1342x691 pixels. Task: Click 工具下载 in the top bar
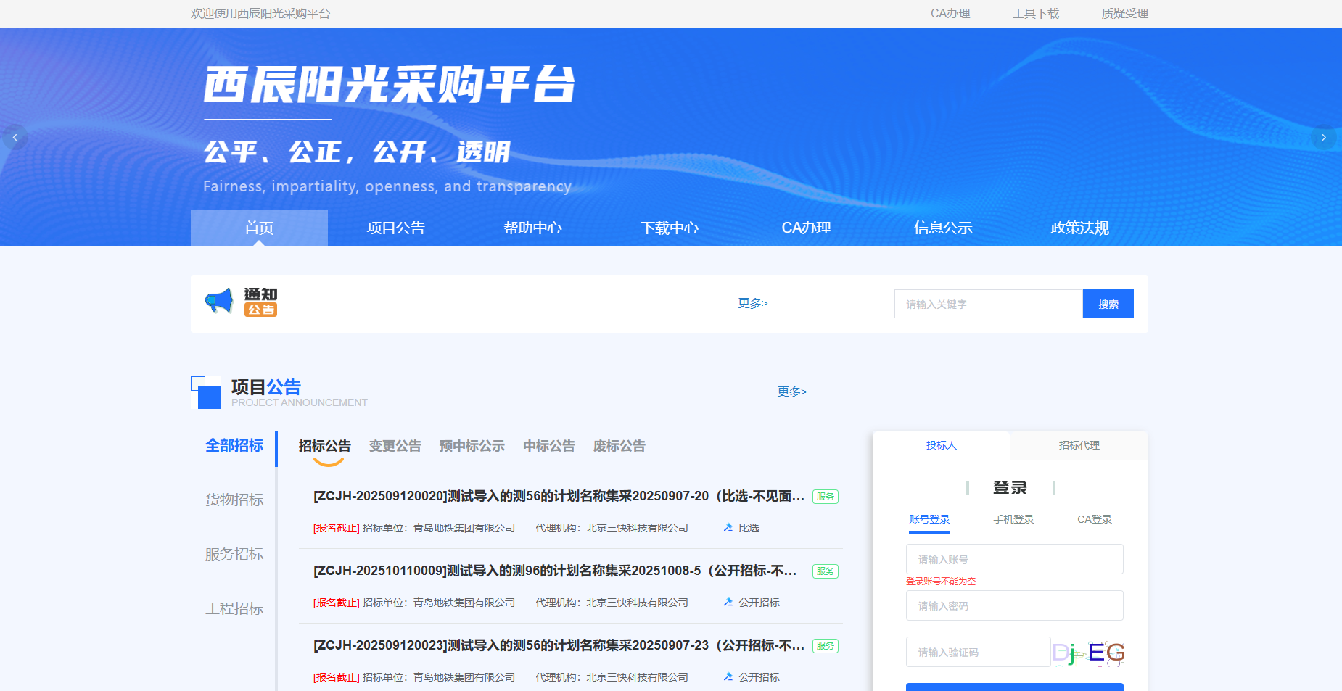(x=1036, y=13)
